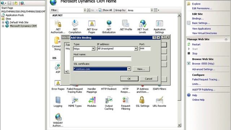Open Handler Mappings feature
The image size is (231, 130).
pos(92,90)
